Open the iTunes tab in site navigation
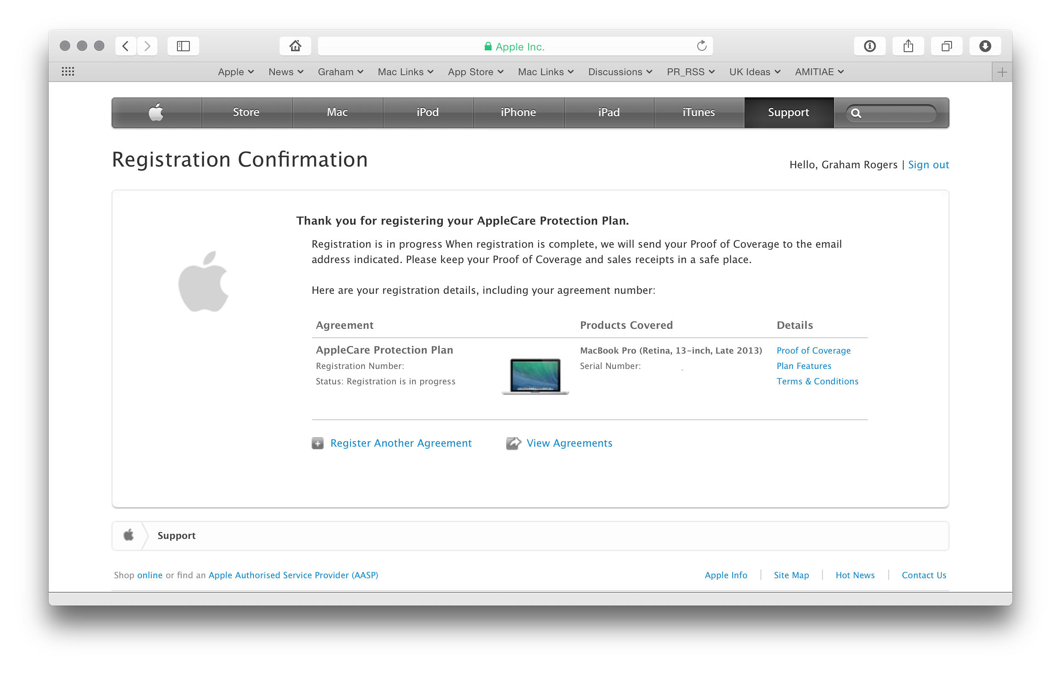This screenshot has width=1061, height=673. click(x=699, y=113)
